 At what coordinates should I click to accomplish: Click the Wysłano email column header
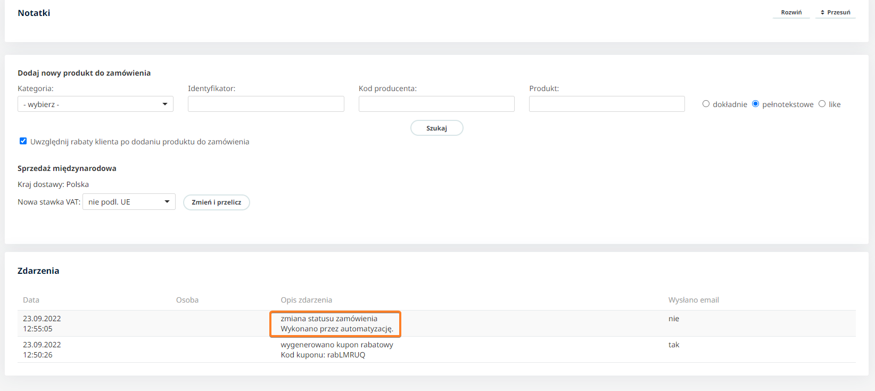coord(694,300)
